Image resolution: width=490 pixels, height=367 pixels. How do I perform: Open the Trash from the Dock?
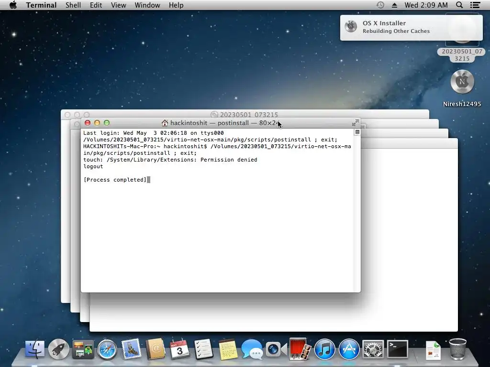458,349
